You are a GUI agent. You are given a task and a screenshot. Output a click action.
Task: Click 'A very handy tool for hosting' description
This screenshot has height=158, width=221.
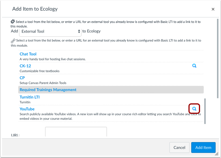(53, 59)
